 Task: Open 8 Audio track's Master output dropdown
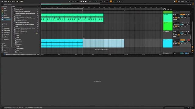pos(176,45)
